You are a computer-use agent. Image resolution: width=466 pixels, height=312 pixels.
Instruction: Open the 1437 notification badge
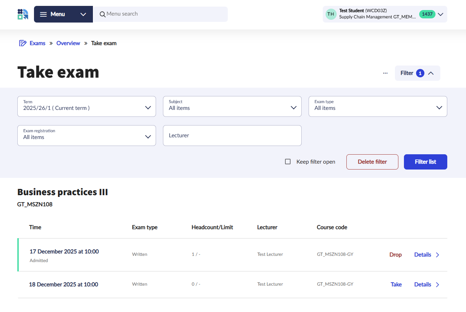tap(427, 14)
